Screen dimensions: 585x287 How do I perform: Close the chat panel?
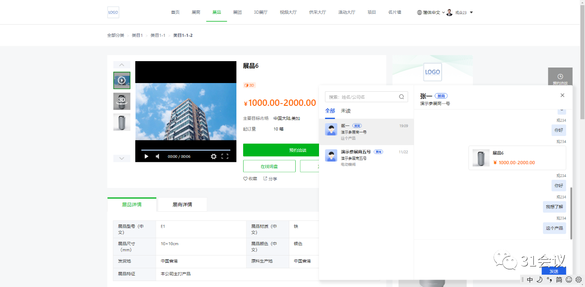tap(563, 95)
